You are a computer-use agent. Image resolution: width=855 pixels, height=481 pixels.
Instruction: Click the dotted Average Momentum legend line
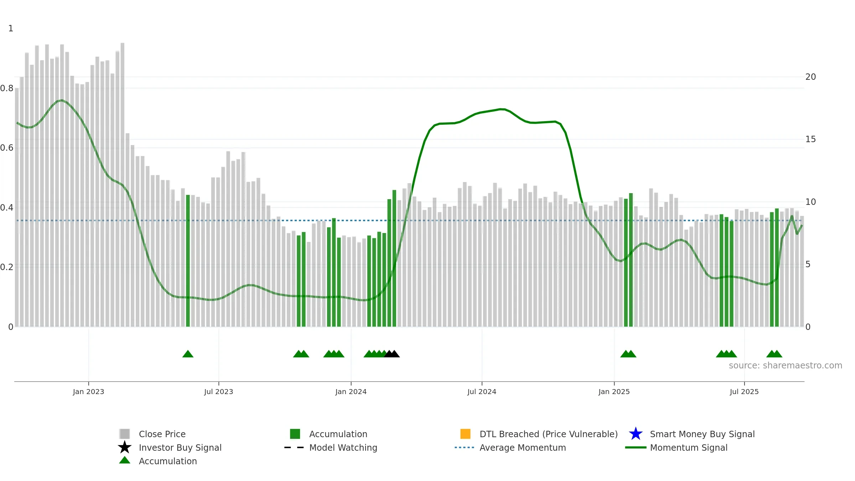[465, 448]
